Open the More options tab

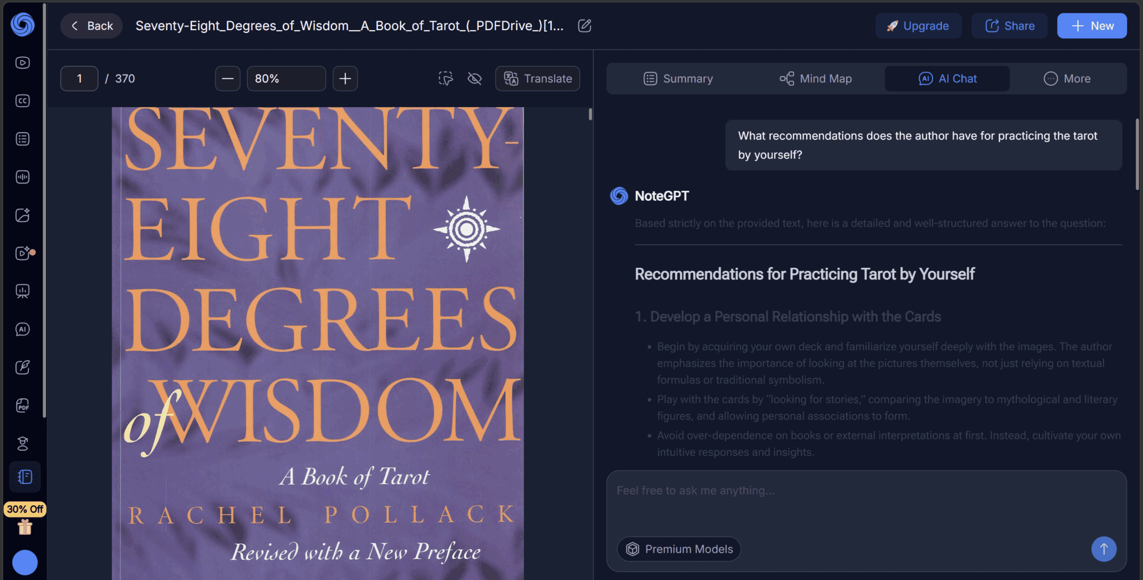(x=1067, y=79)
